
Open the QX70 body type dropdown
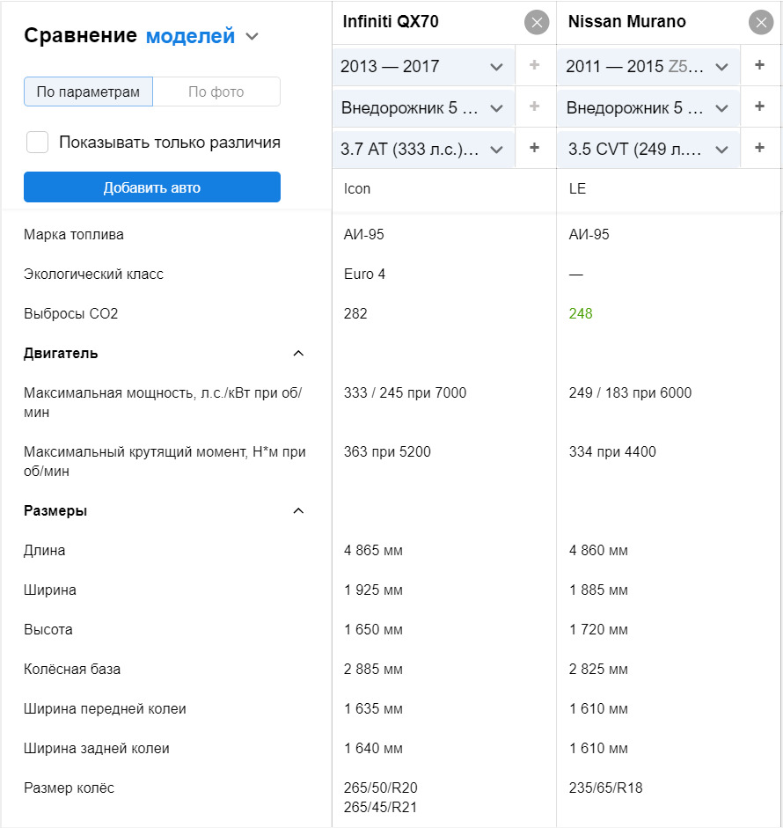tap(422, 108)
